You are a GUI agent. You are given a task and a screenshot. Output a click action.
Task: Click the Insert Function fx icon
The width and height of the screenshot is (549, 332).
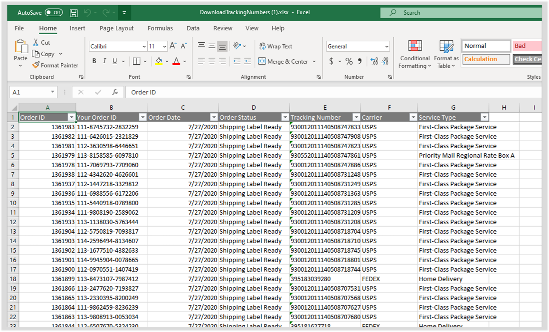point(115,92)
